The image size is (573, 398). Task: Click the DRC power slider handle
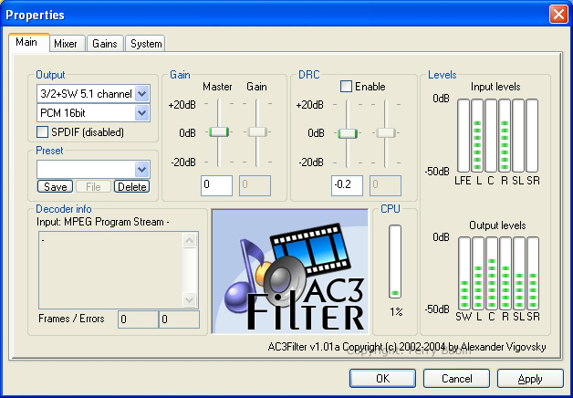point(346,133)
